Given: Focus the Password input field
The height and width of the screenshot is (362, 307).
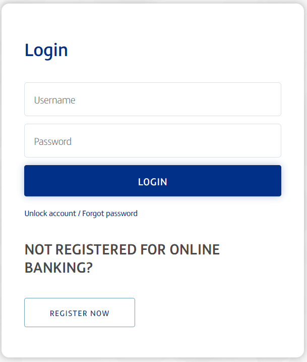Looking at the screenshot, I should click(152, 141).
